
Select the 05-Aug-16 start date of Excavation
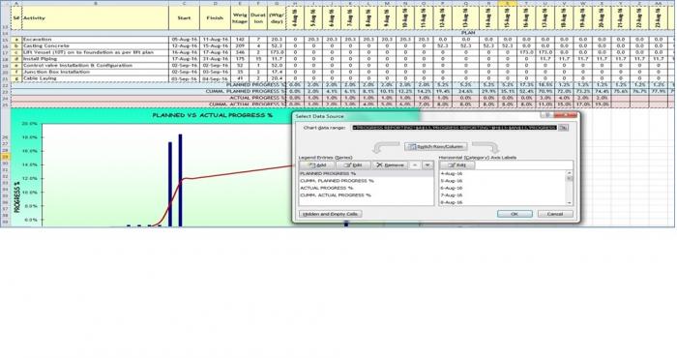tap(185, 40)
